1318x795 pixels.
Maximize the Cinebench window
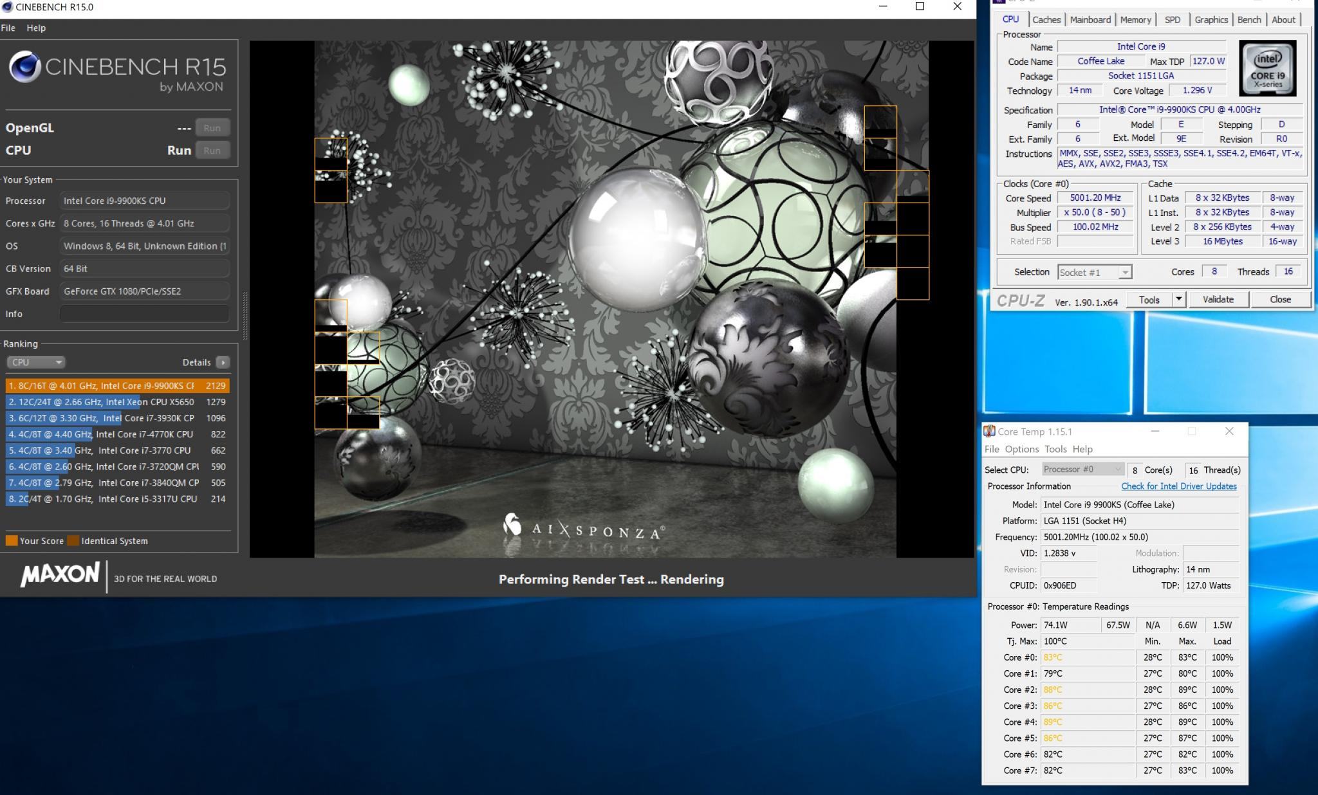(920, 6)
